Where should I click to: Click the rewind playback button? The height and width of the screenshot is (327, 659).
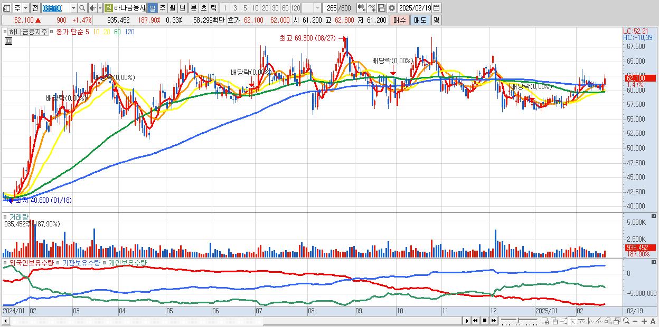tap(475, 321)
